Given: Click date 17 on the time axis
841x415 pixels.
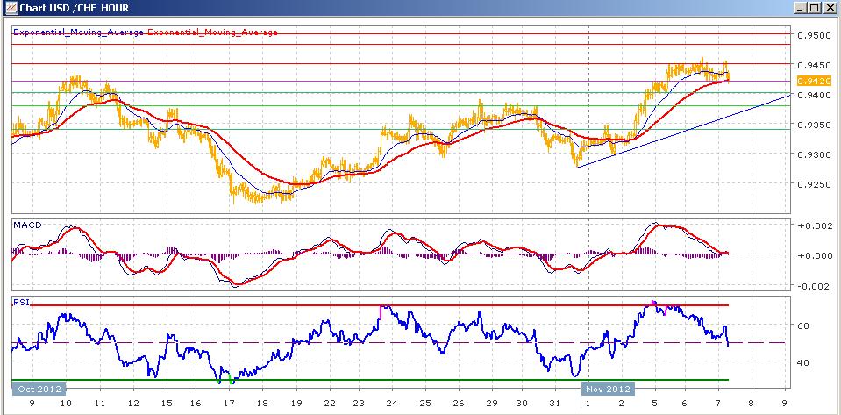Looking at the screenshot, I should tap(229, 404).
